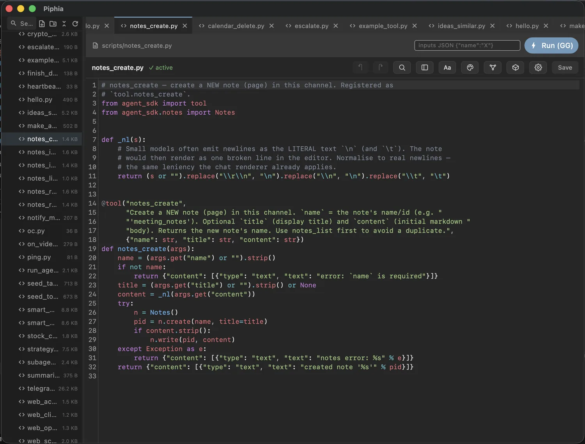Click the new file icon in sidebar

coord(42,23)
